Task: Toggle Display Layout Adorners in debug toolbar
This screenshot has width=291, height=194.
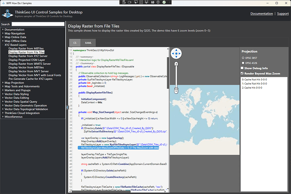Action: 141,2
